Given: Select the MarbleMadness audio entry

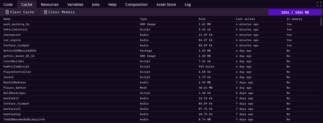Looking at the screenshot, I should coord(15,83).
